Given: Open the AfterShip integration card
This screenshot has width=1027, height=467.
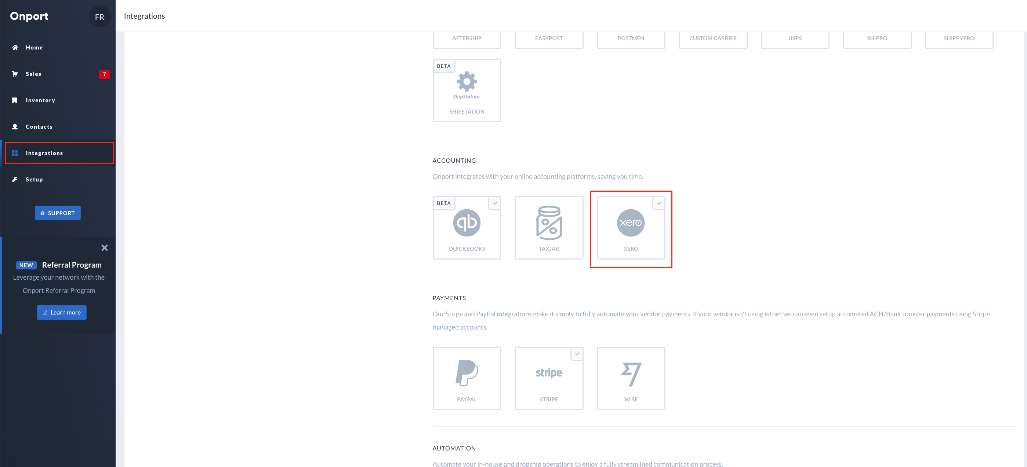Looking at the screenshot, I should click(x=467, y=40).
